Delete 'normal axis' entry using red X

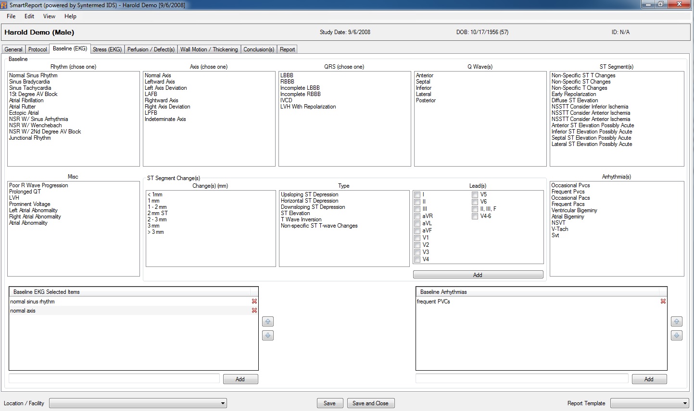254,311
